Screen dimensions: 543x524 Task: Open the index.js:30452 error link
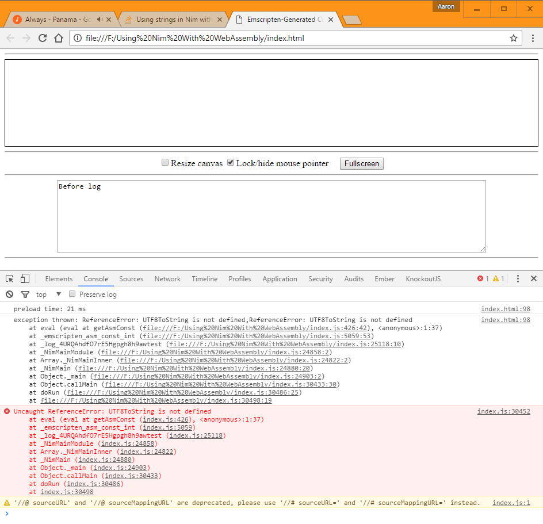click(x=503, y=411)
